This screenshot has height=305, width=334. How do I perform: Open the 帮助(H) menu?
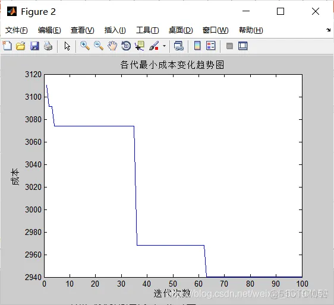click(251, 30)
